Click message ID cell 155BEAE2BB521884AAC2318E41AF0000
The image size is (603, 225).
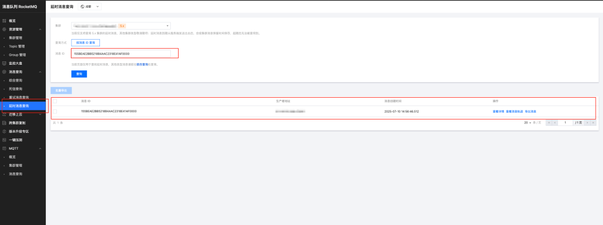109,111
